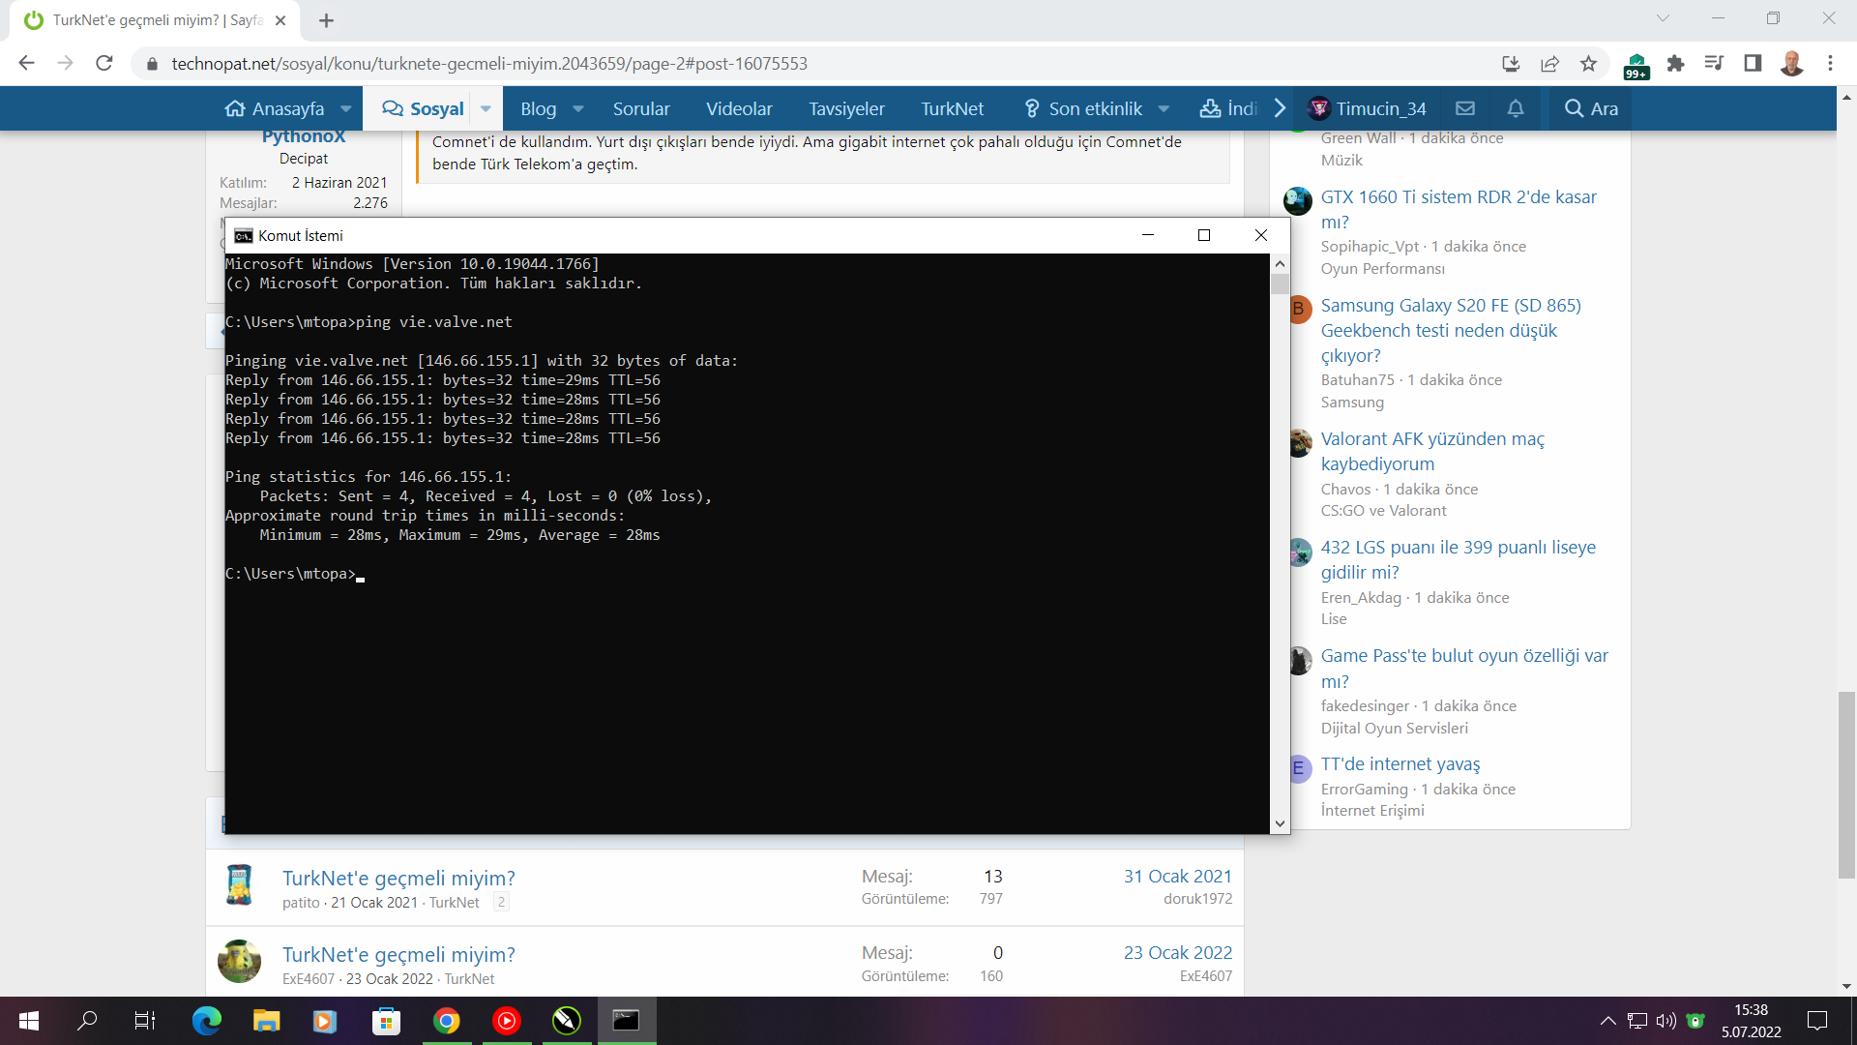The height and width of the screenshot is (1045, 1857).
Task: Bookmark this page with the star icon
Action: [x=1588, y=64]
